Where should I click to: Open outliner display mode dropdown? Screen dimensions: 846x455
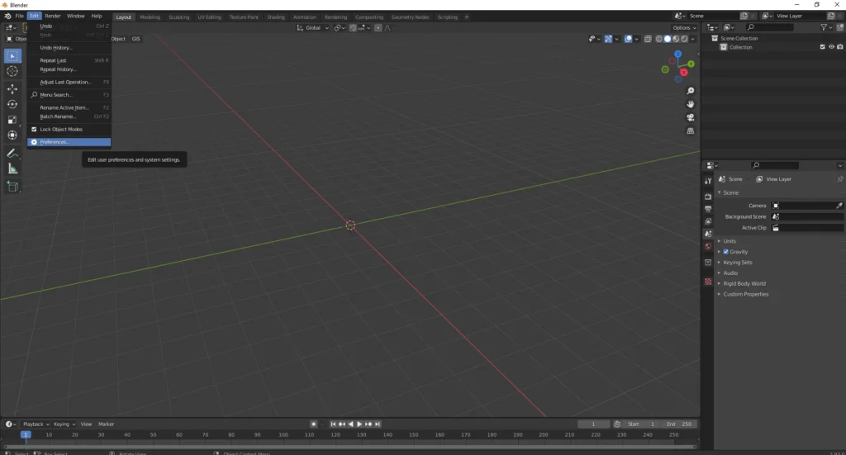[730, 27]
